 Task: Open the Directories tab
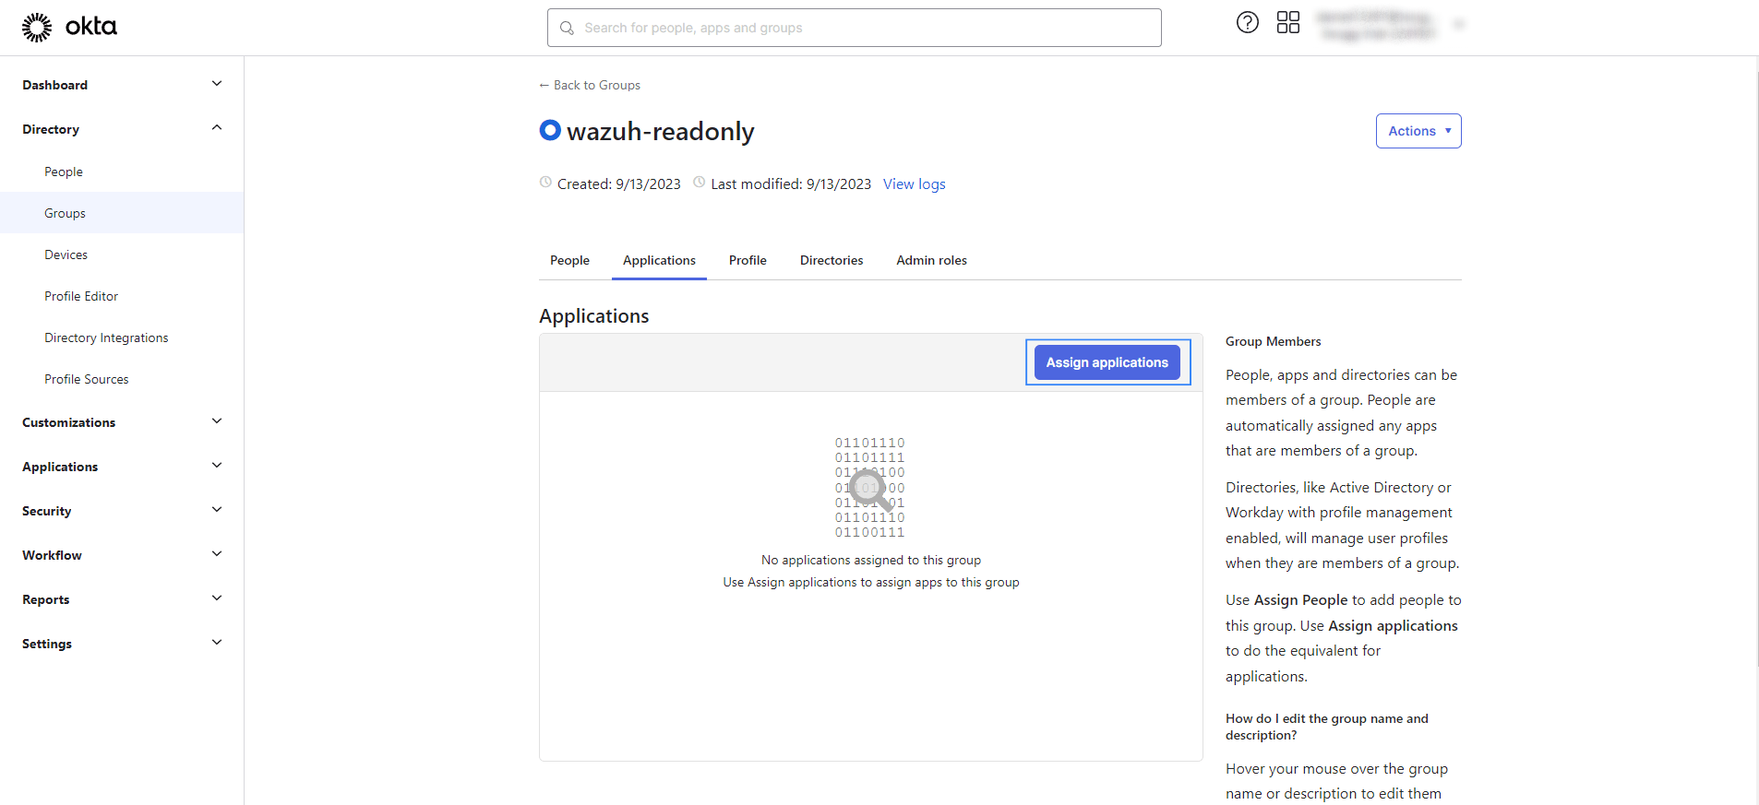pos(831,261)
